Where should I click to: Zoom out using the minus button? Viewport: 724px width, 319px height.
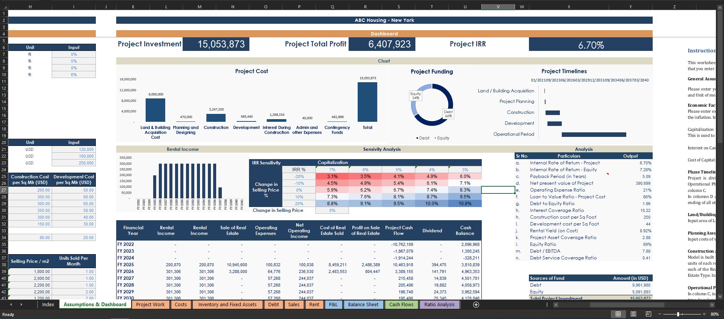660,314
